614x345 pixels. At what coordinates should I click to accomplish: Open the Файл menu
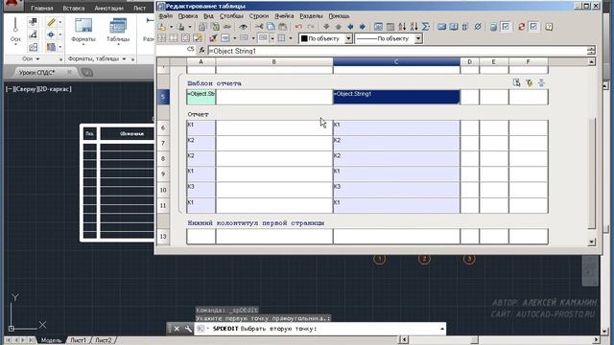click(166, 16)
